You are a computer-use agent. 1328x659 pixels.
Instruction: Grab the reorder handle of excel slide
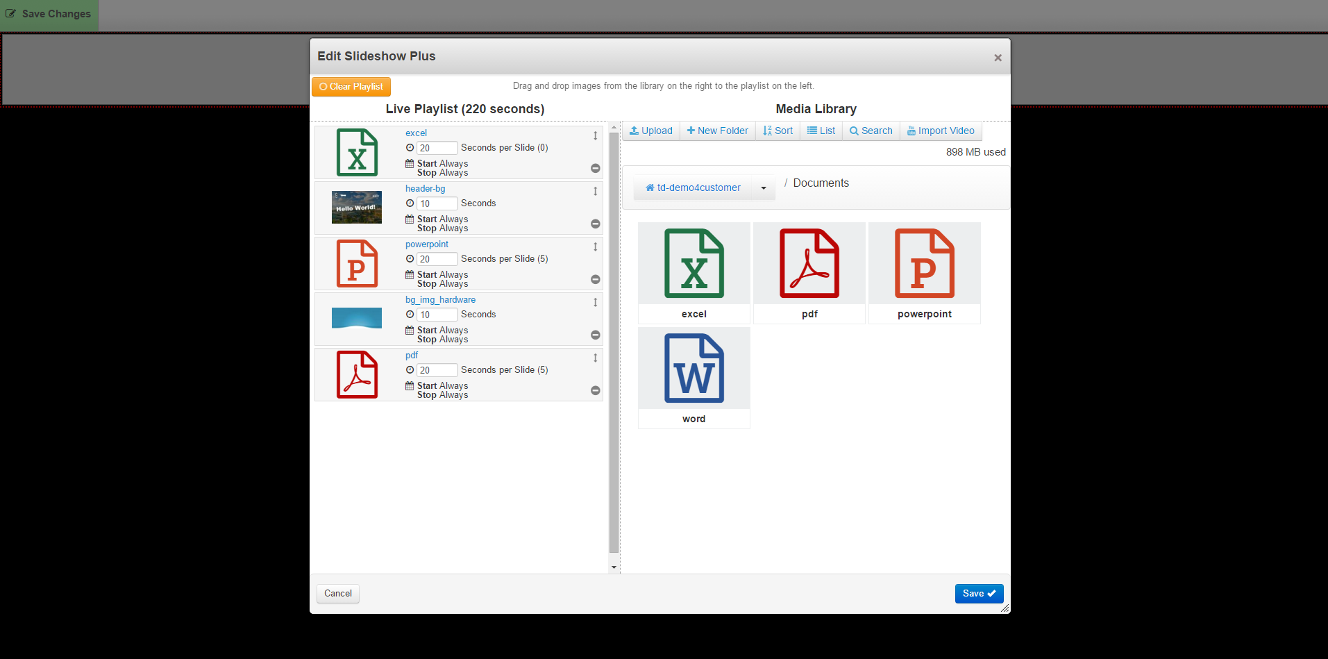tap(595, 135)
